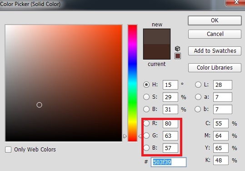Click the Cancel button

[215, 34]
